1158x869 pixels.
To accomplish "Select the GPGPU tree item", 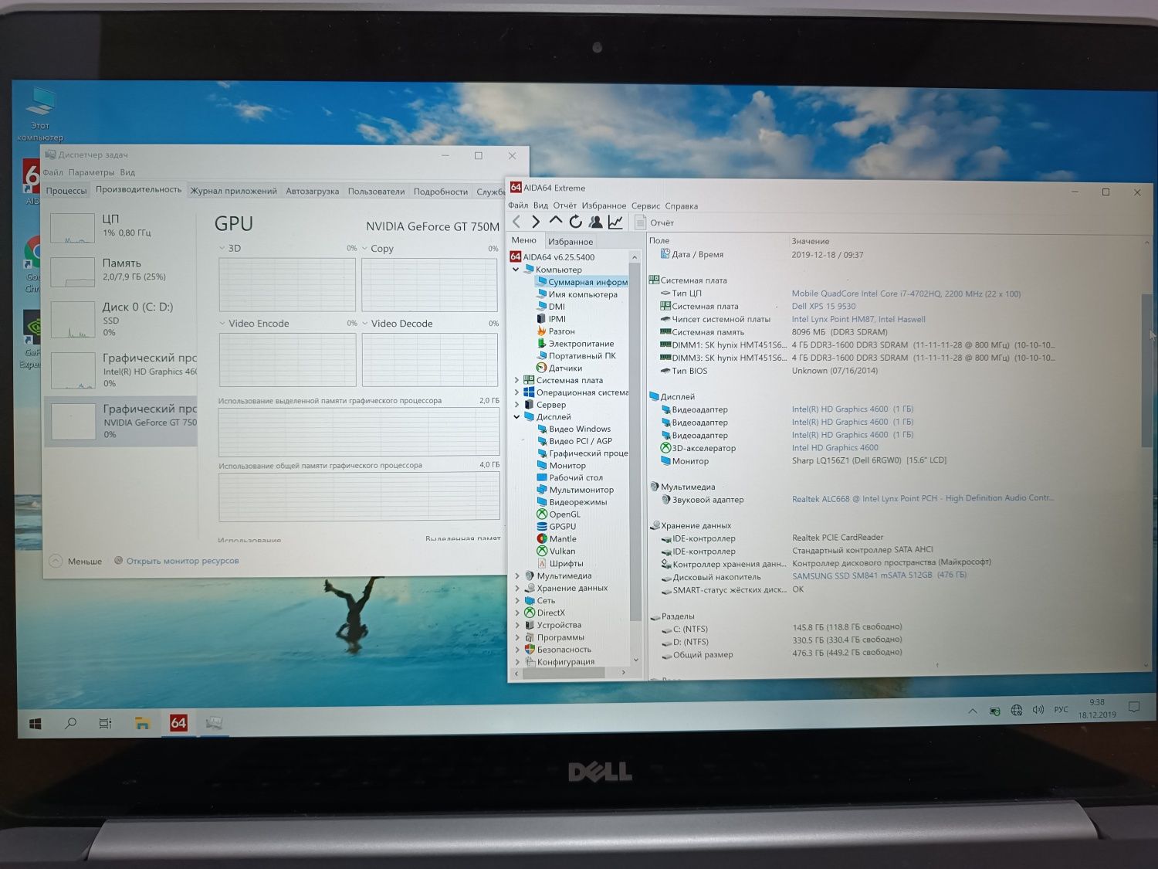I will coord(557,527).
